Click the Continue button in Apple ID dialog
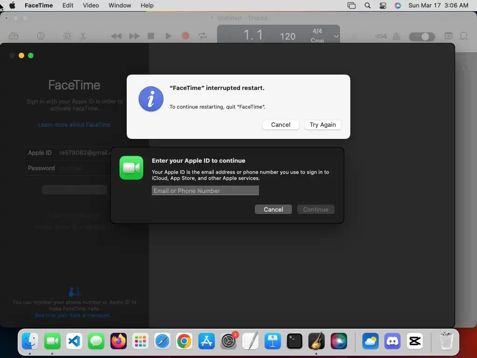 coord(315,209)
